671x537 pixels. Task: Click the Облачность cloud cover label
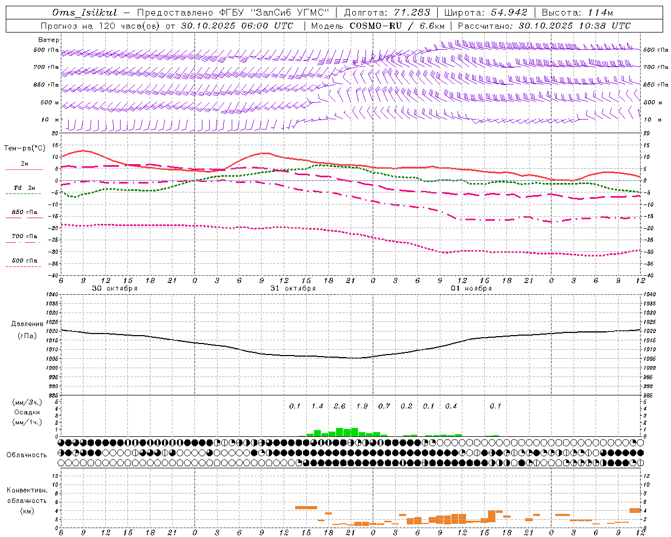[27, 455]
